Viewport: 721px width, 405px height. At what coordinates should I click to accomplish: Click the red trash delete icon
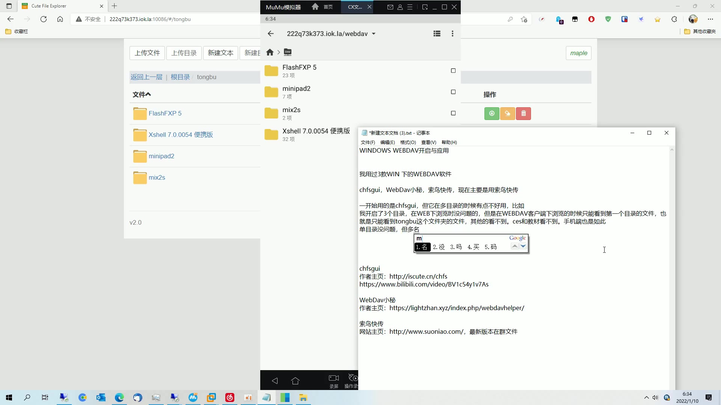[523, 113]
